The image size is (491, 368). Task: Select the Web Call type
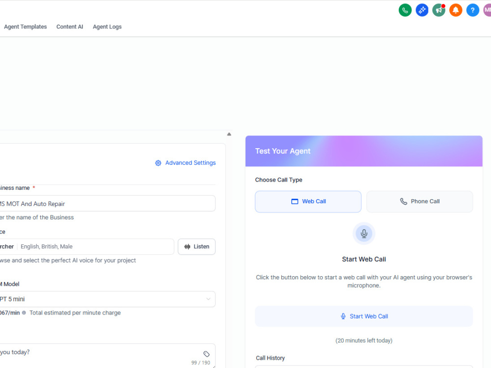[x=308, y=202]
